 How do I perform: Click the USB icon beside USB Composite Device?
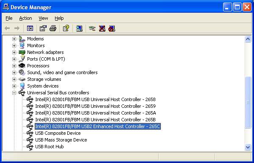(x=30, y=133)
